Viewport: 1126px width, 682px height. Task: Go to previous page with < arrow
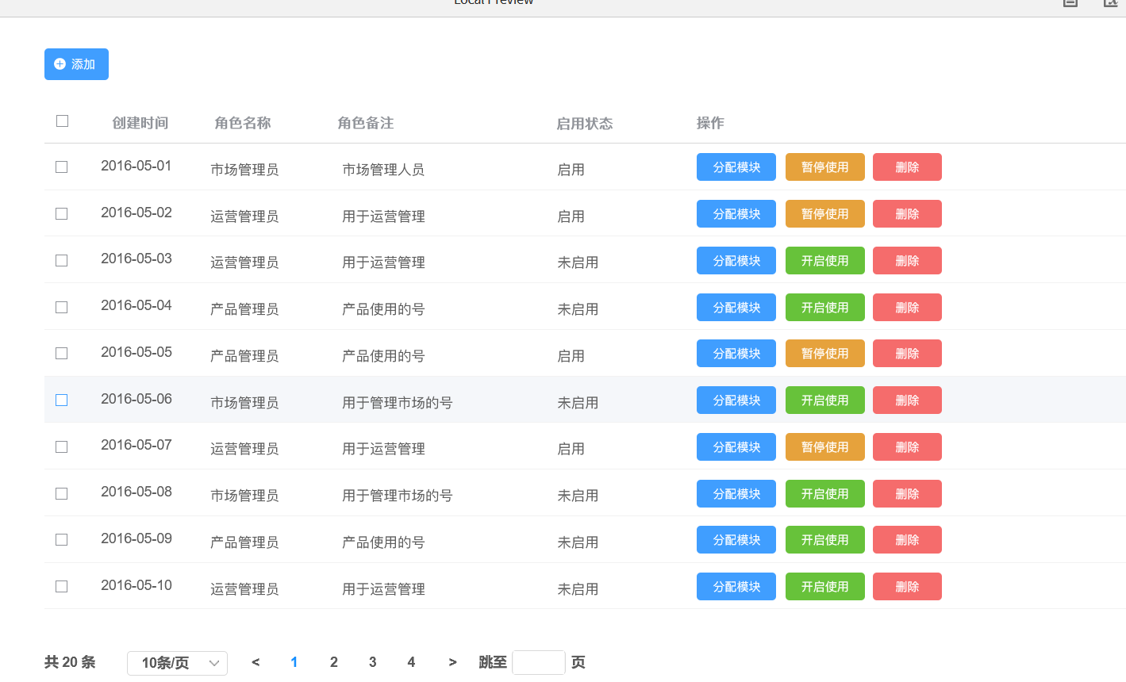coord(256,662)
